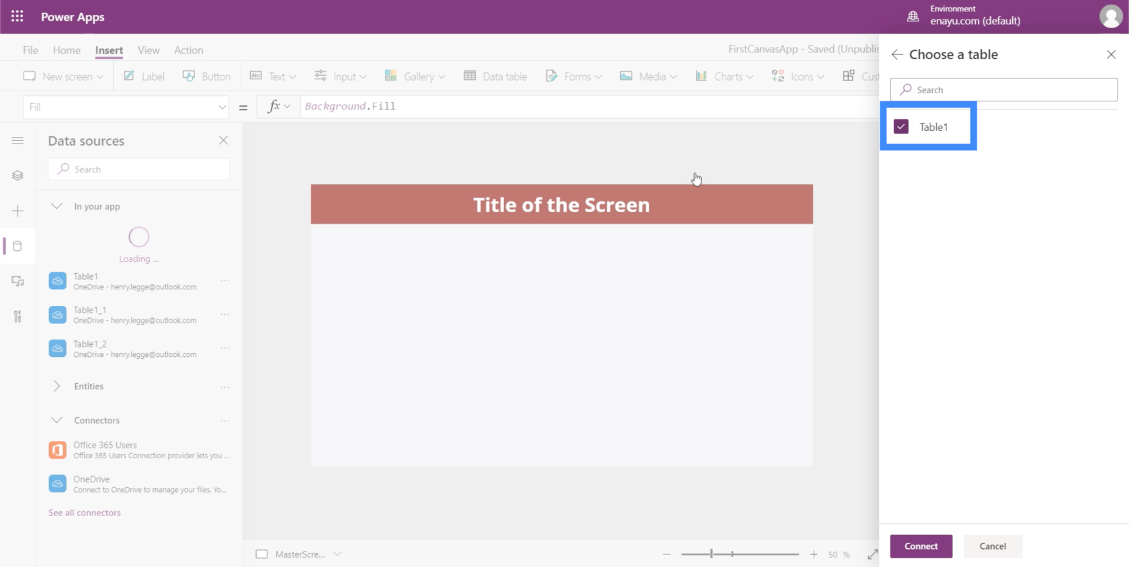Zoom out with the minus button
The height and width of the screenshot is (567, 1129).
click(x=667, y=554)
